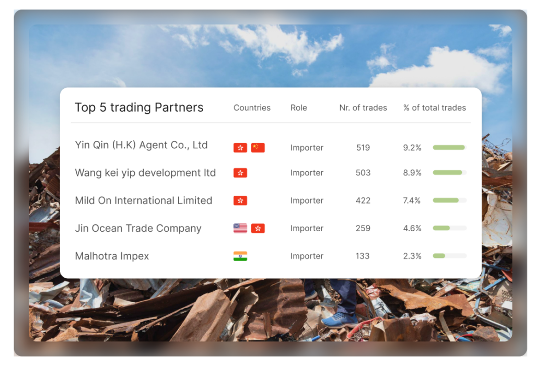Viewport: 535px width, 379px height.
Task: Click the China flag for Yin Qin
Action: coord(258,148)
